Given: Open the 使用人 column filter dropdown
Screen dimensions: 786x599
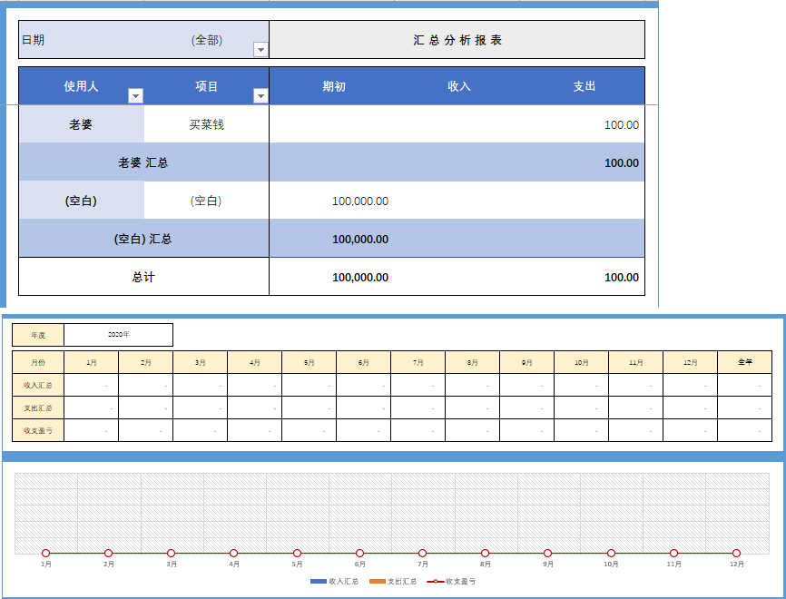Looking at the screenshot, I should coord(135,95).
